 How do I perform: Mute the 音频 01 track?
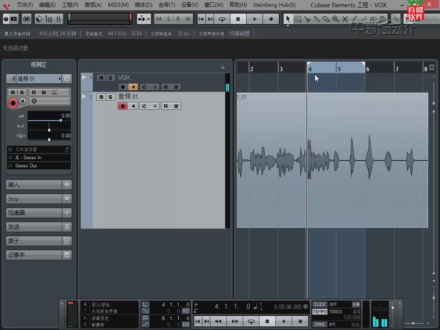101,97
